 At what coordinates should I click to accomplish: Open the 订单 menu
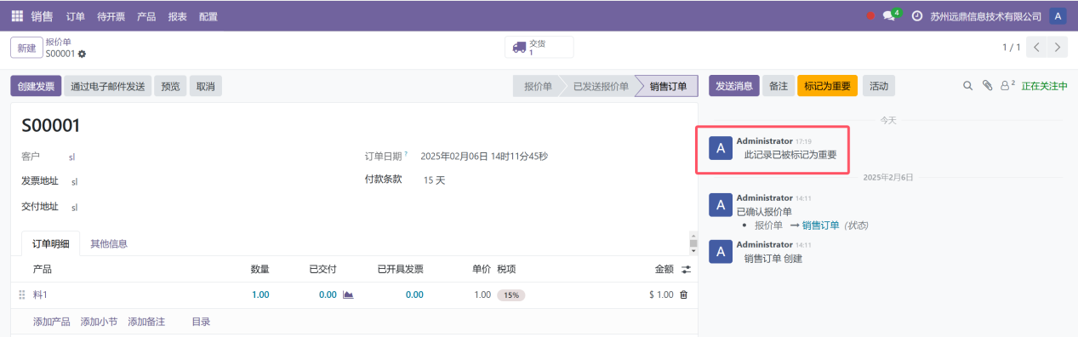click(75, 16)
